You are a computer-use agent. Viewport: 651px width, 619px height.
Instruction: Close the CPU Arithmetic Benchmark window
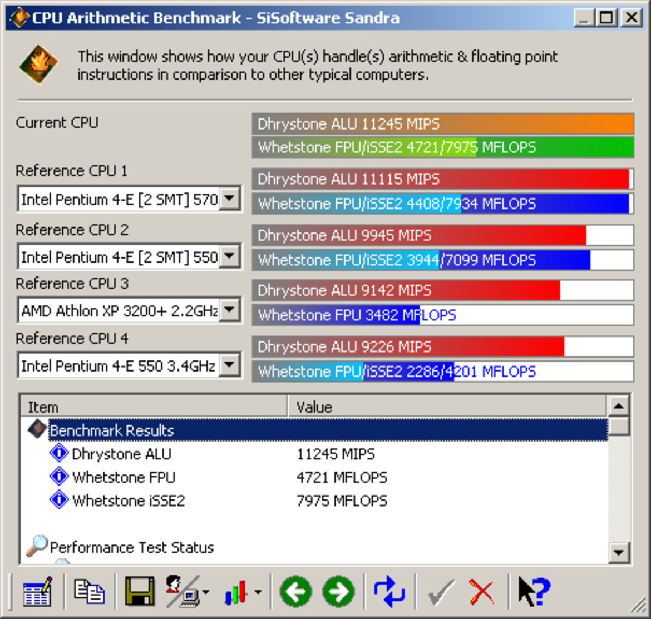(x=632, y=18)
